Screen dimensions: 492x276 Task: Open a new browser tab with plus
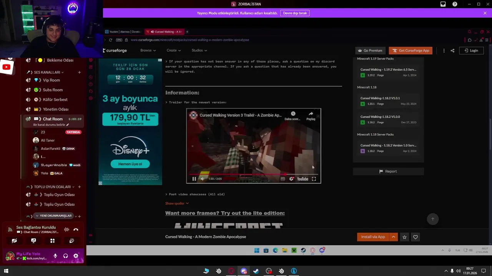click(x=187, y=32)
